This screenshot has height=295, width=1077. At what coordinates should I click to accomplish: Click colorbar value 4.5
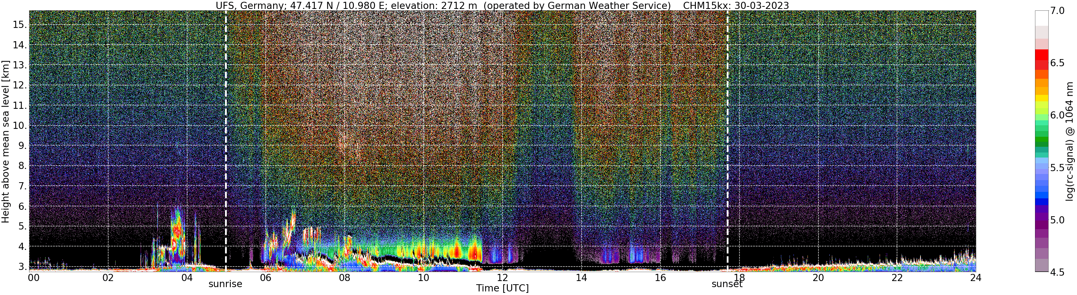point(1057,272)
